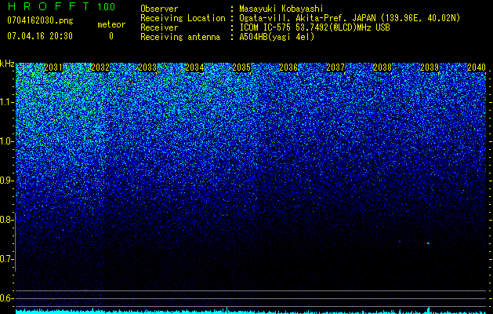Screen dimensions: 493x314
Task: Click the 1.0 kHz axis label
Action: coord(6,141)
